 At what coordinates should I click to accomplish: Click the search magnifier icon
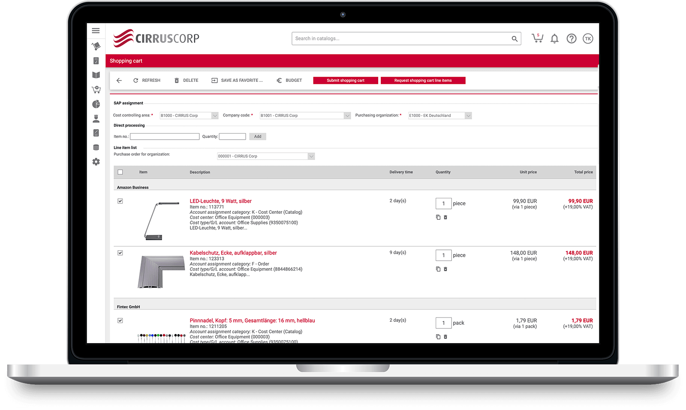point(514,39)
